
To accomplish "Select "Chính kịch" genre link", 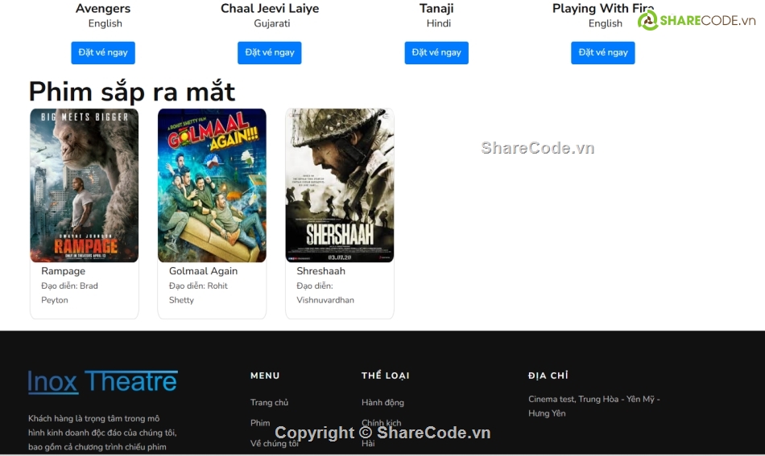I will tap(382, 423).
